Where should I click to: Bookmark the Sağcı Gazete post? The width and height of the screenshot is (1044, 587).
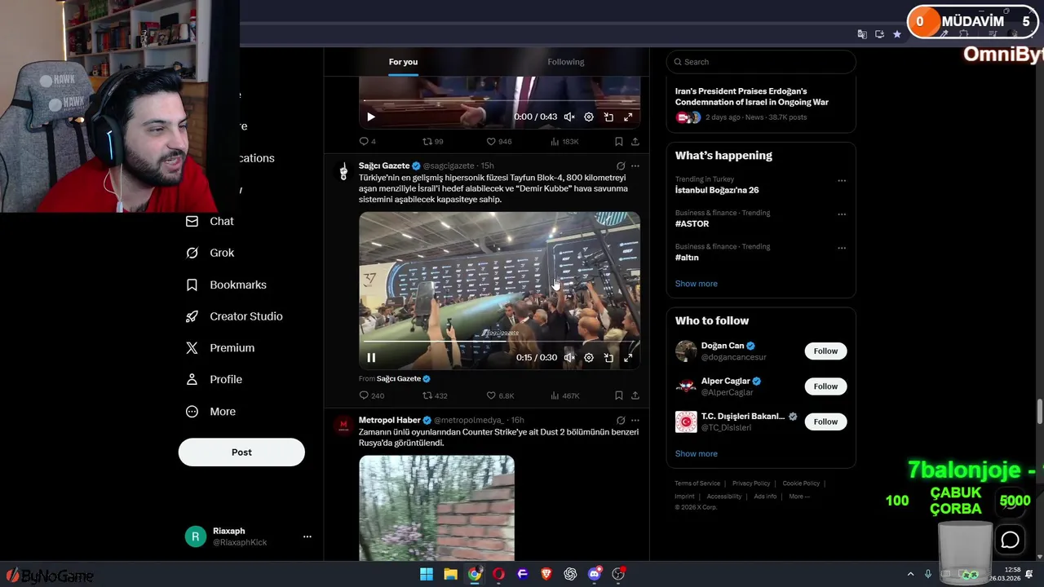click(x=619, y=395)
